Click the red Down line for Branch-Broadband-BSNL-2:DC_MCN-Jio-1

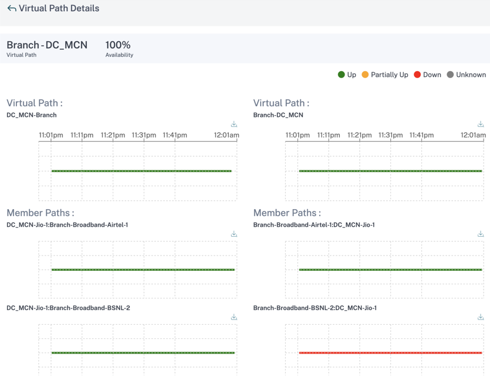(391, 352)
